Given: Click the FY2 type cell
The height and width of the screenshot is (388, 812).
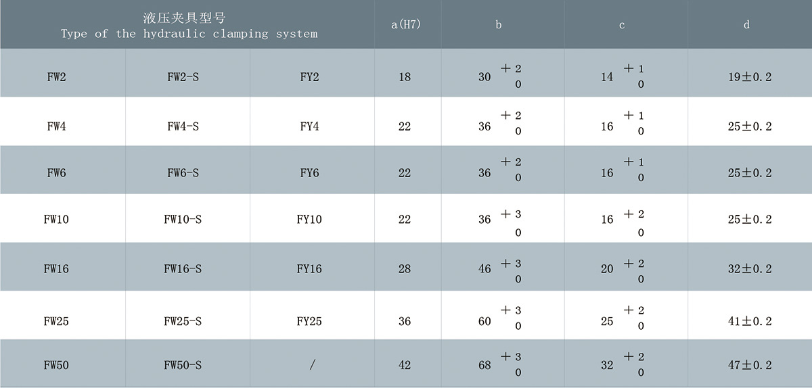Looking at the screenshot, I should point(309,77).
